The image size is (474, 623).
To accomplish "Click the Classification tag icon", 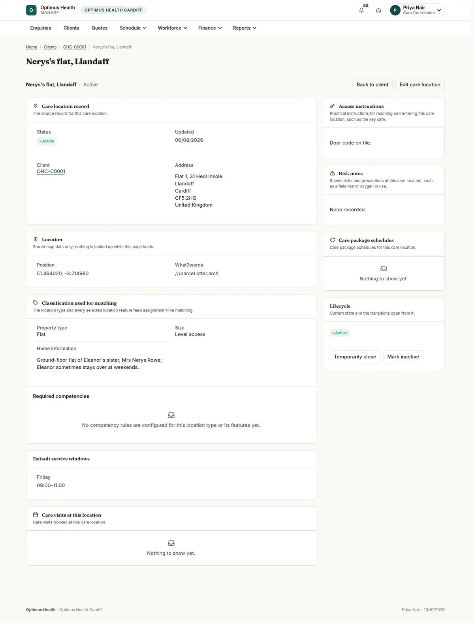I will pyautogui.click(x=36, y=303).
